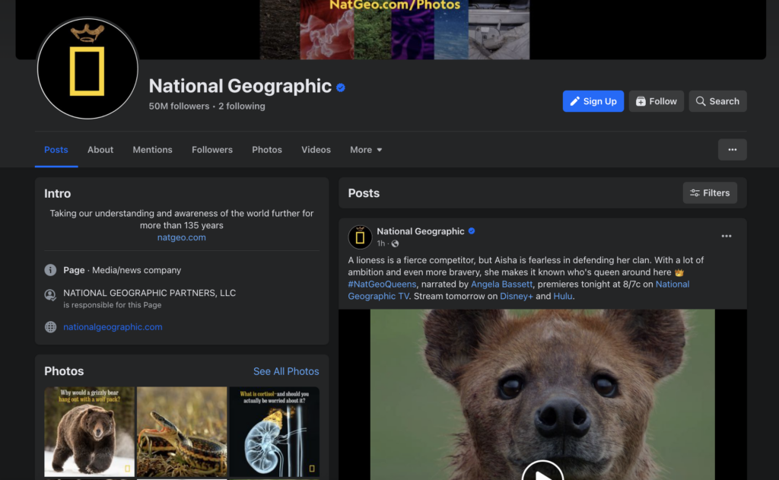
Task: Follow the National Geographic page
Action: [656, 101]
